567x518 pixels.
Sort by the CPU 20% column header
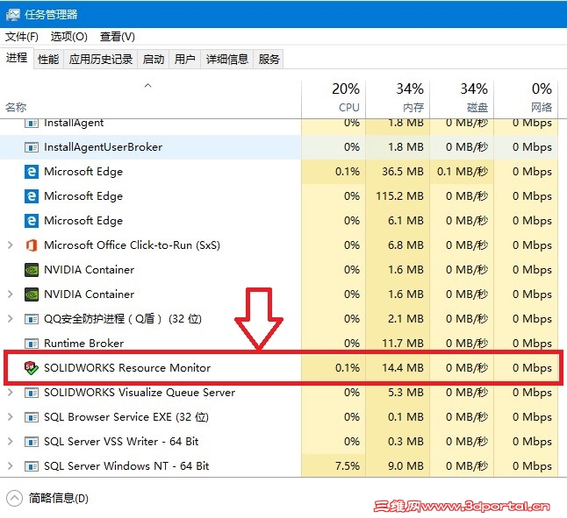point(334,99)
